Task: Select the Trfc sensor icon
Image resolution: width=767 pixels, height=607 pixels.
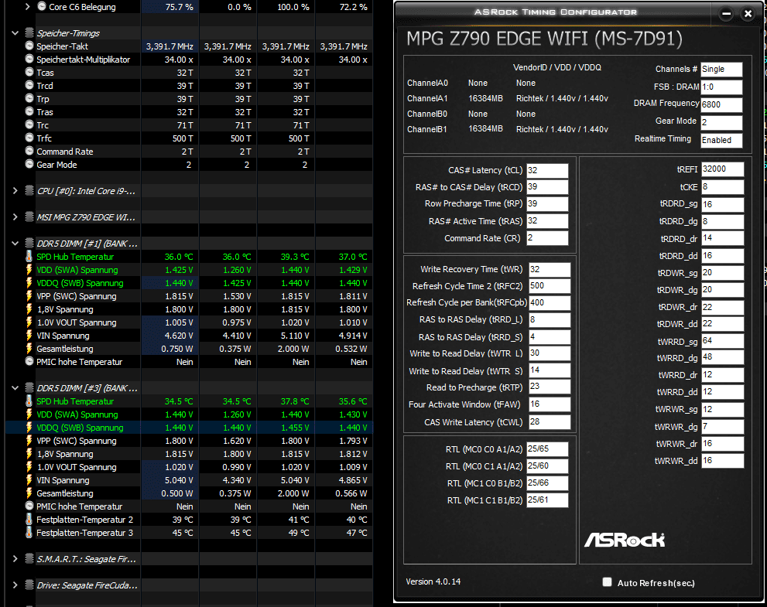Action: click(29, 138)
